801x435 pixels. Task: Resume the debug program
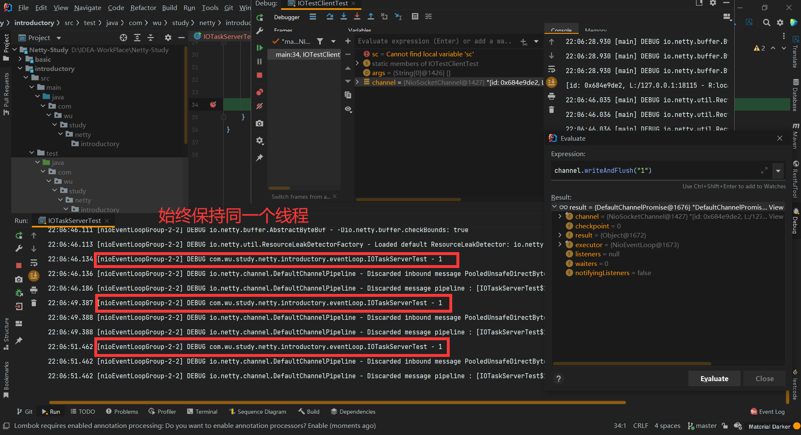(x=259, y=48)
